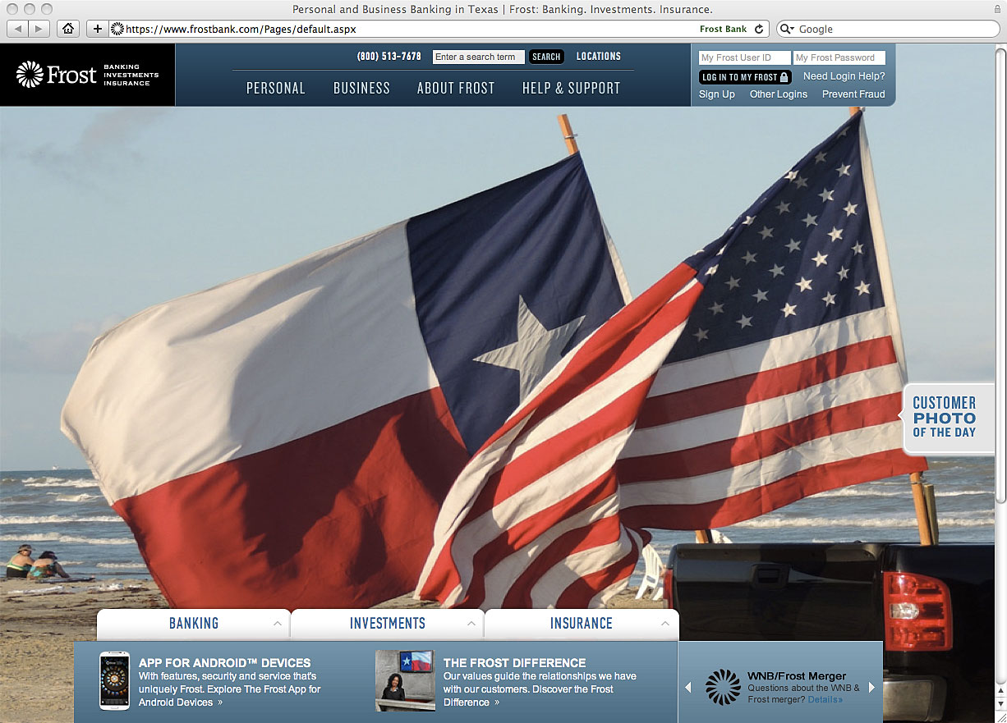Image resolution: width=1007 pixels, height=723 pixels.
Task: Open the Help & Support menu
Action: pyautogui.click(x=571, y=89)
